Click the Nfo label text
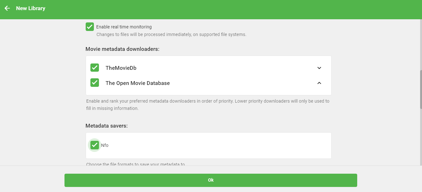Screen dimensions: 422x192 (x=105, y=145)
